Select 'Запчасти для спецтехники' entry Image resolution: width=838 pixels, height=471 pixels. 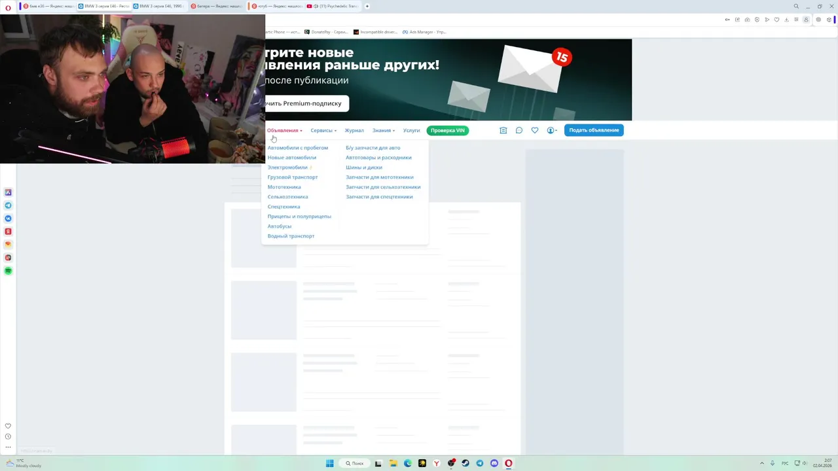pyautogui.click(x=379, y=197)
